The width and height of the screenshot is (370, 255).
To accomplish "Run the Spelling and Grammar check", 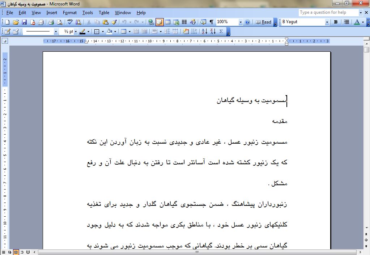I will coord(70,22).
